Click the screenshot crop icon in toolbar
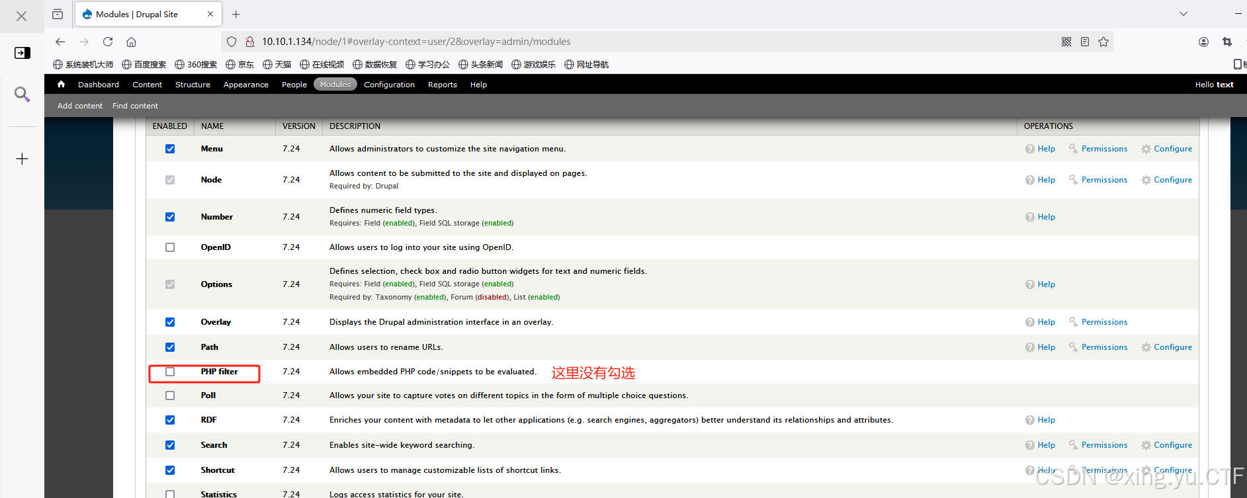 tap(1227, 42)
